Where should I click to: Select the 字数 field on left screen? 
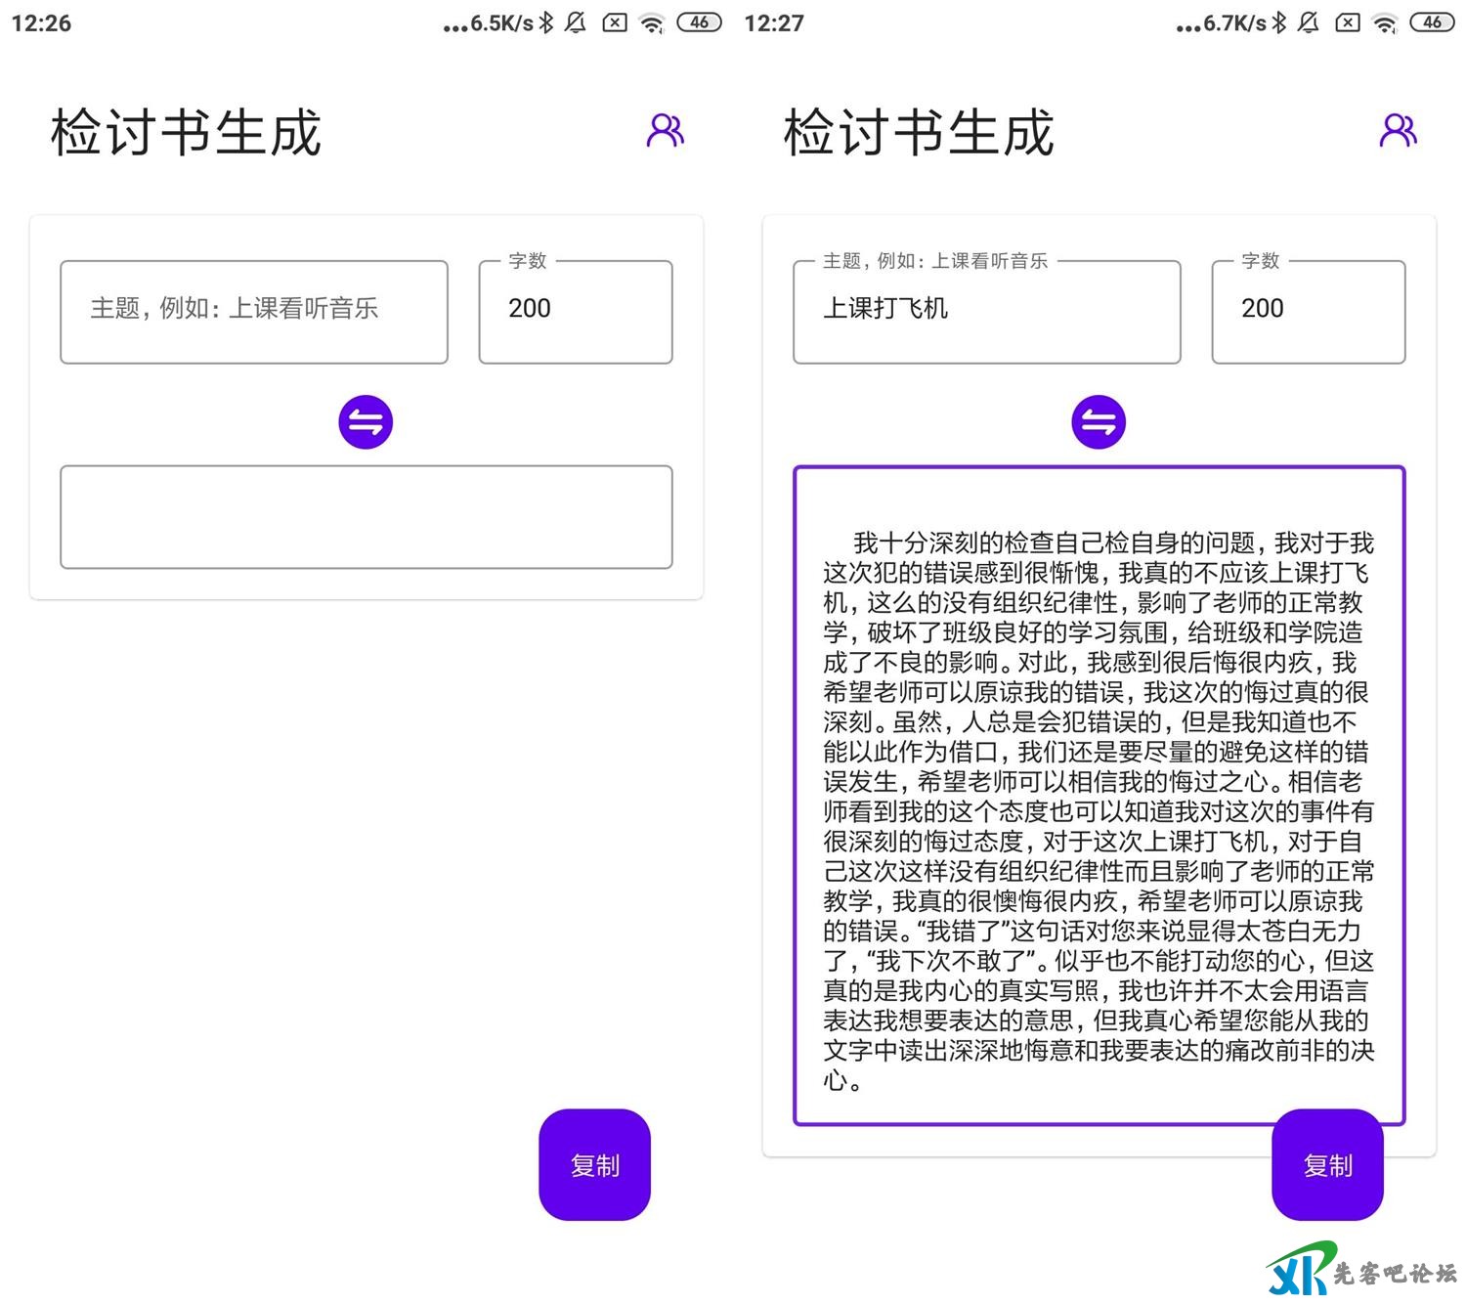(576, 311)
